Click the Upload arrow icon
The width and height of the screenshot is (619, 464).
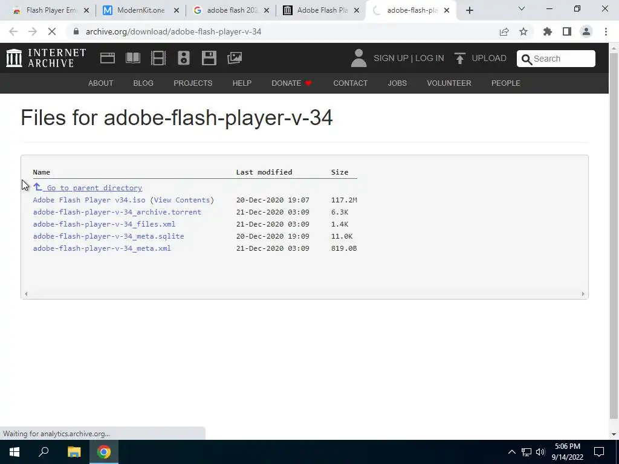tap(459, 59)
